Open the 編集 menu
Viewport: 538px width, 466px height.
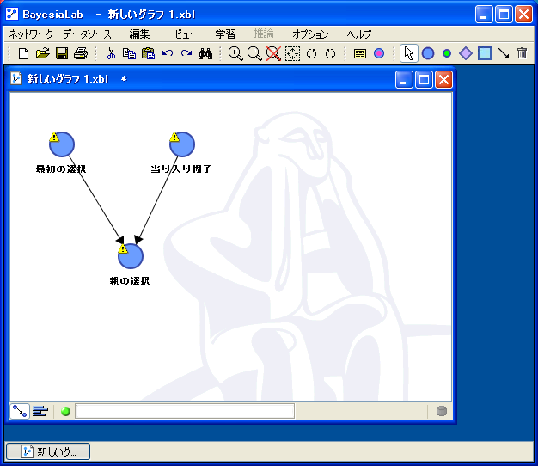[x=139, y=34]
